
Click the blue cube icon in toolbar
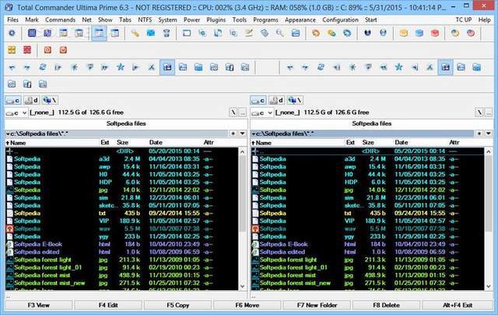(419, 33)
